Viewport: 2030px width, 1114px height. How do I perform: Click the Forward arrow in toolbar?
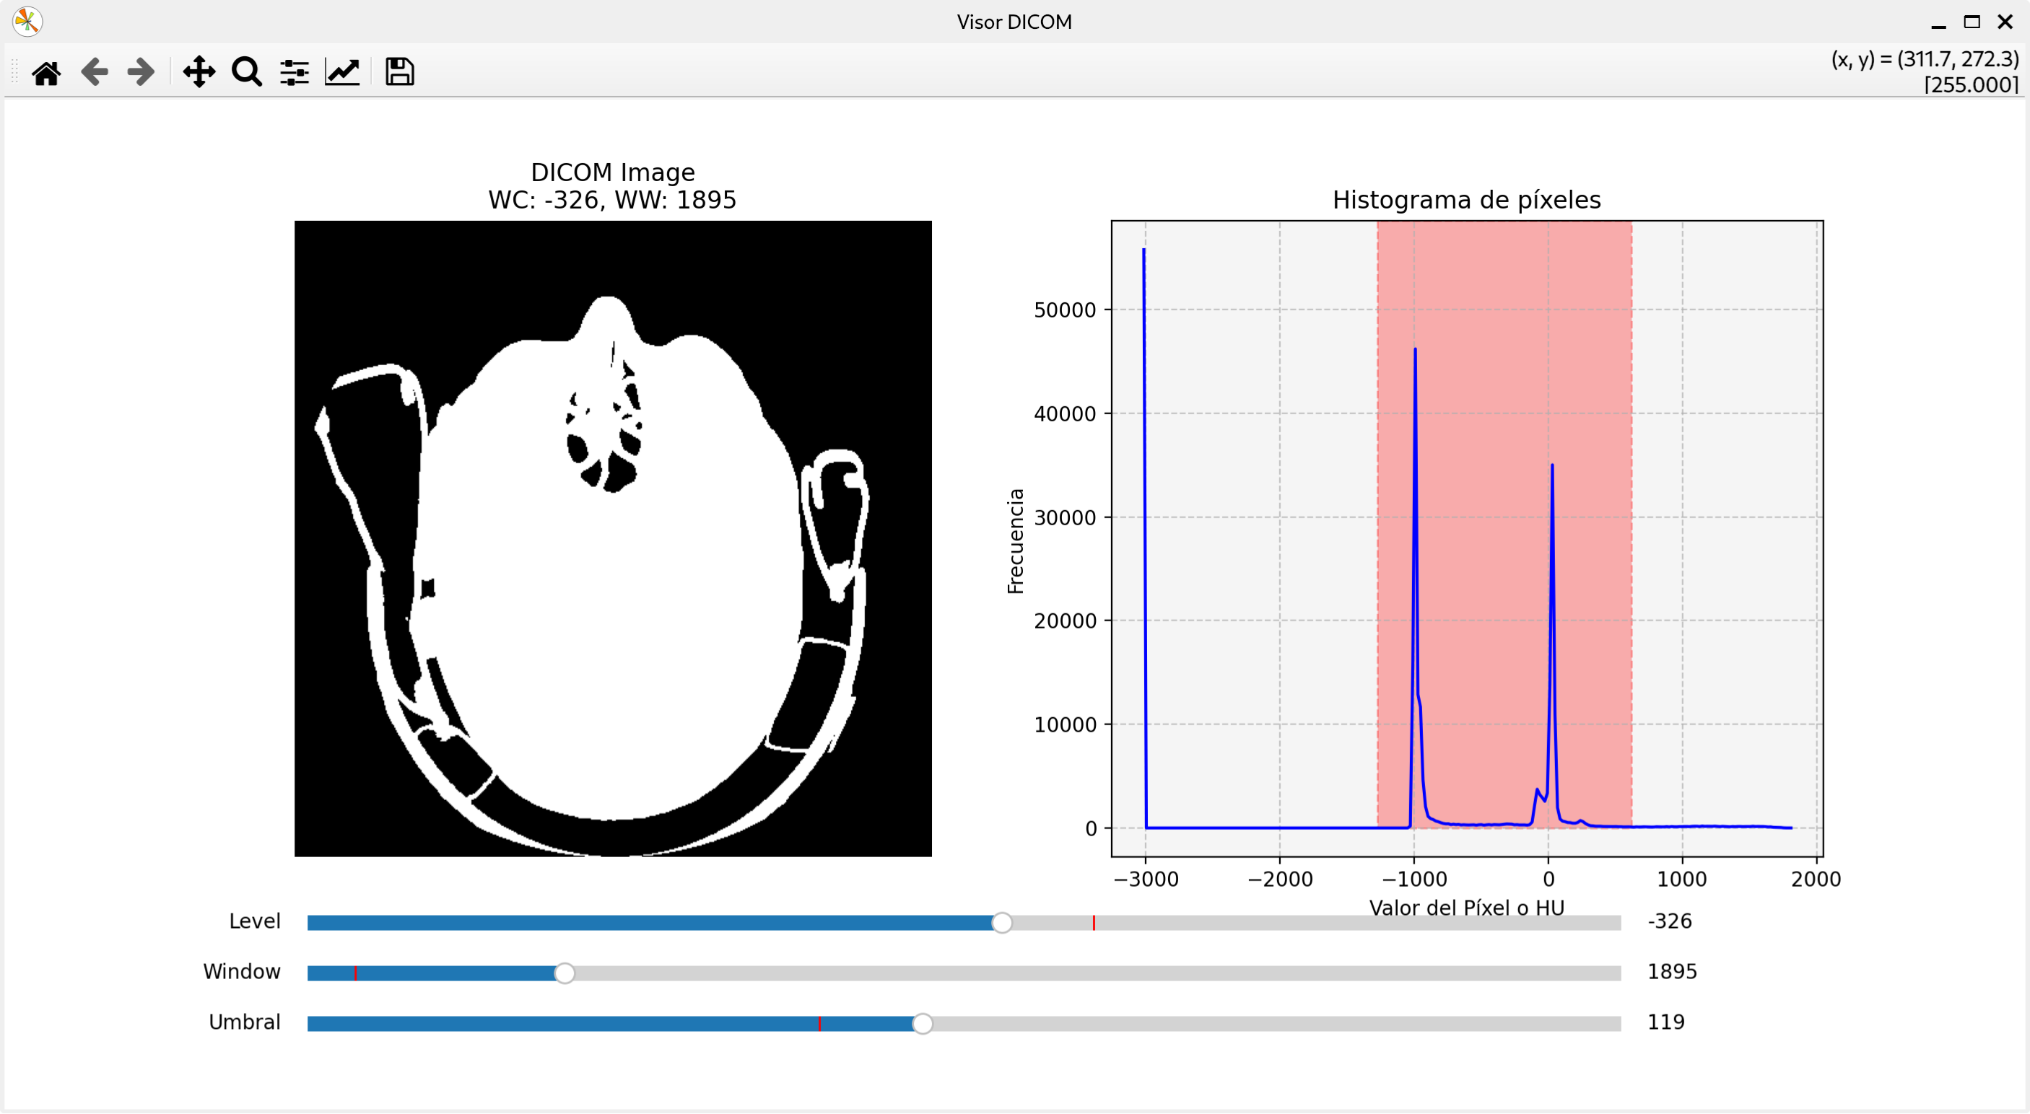point(141,72)
